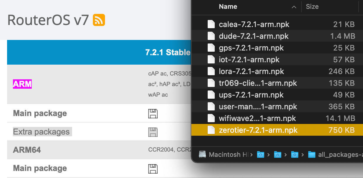Screen dimensions: 363x178
Task: Click Main package label under ARM64
Action: pos(40,168)
